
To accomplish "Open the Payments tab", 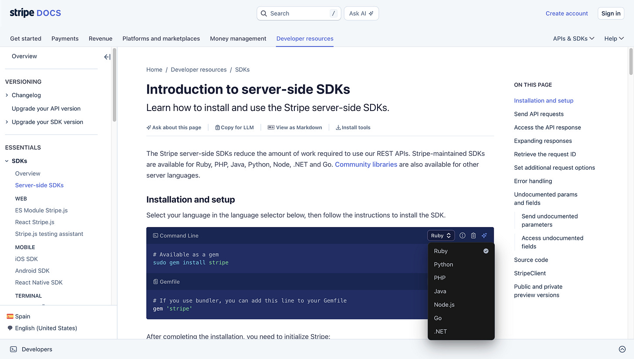I will [x=65, y=38].
